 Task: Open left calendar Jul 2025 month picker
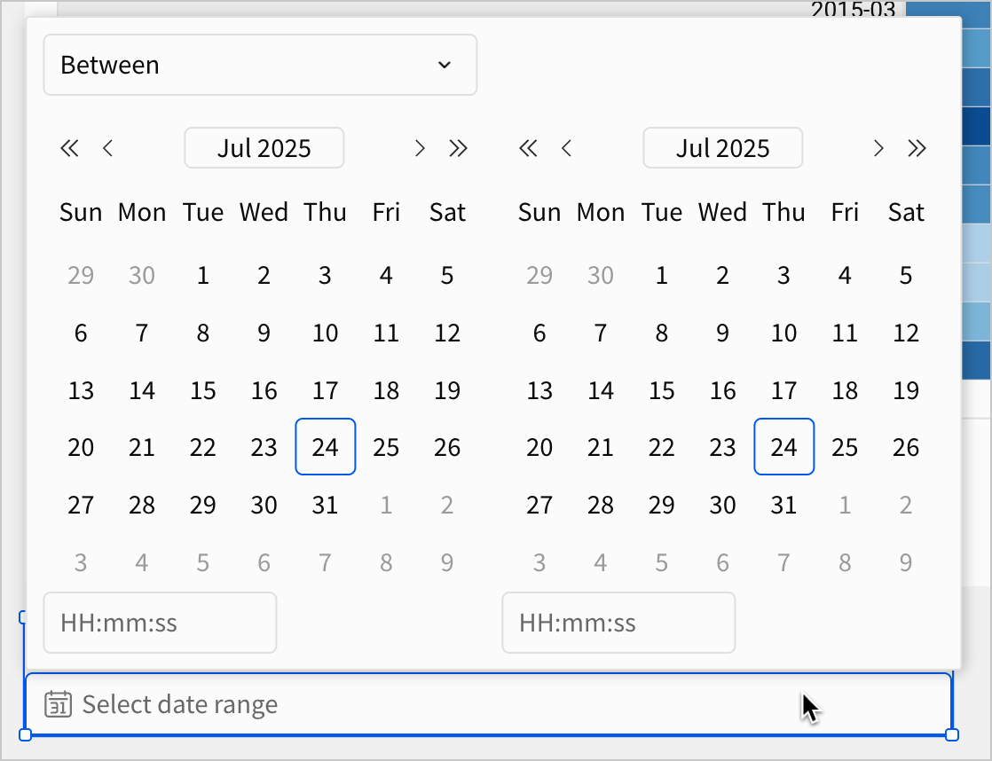click(264, 148)
